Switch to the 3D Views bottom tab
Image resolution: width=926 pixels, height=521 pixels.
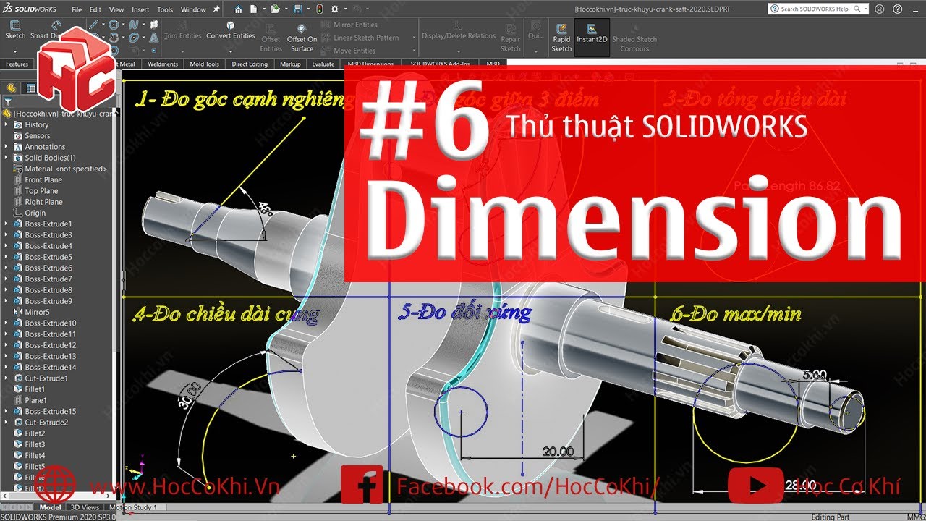tap(85, 507)
